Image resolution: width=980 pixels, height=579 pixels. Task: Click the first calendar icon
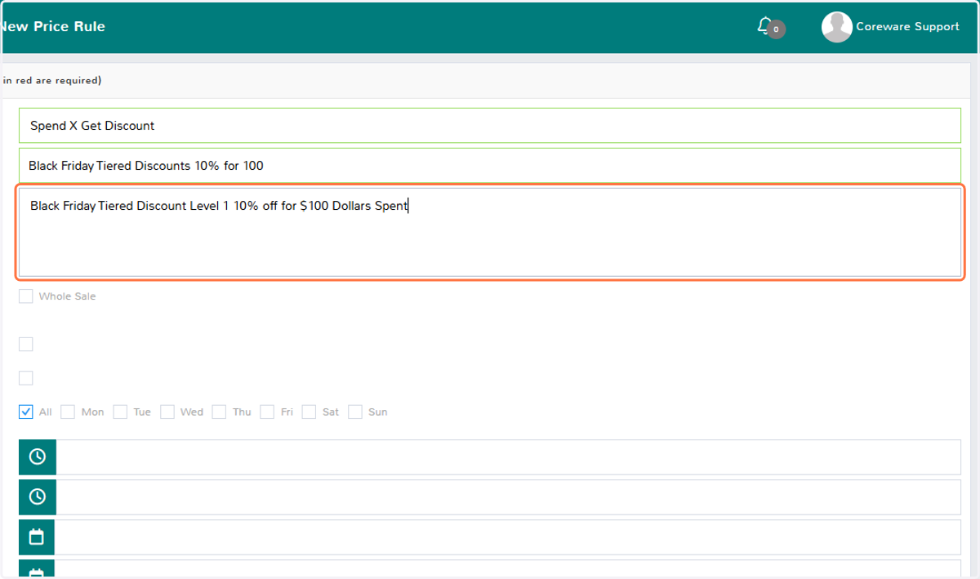coord(37,537)
